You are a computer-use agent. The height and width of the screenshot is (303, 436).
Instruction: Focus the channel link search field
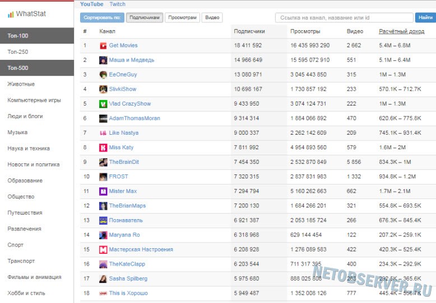344,17
